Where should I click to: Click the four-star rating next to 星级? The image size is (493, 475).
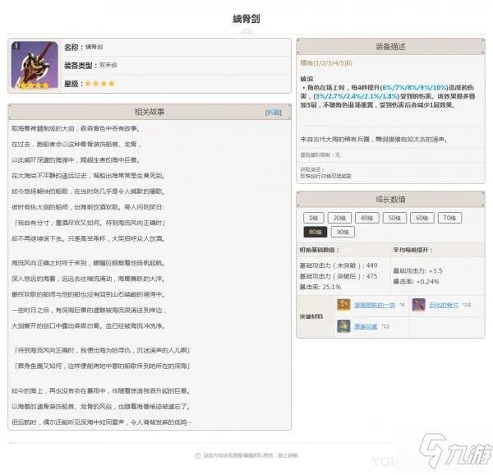pyautogui.click(x=99, y=84)
